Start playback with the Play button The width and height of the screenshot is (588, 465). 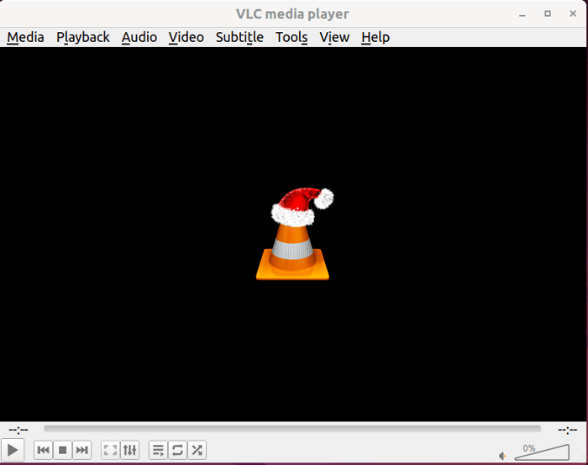13,450
